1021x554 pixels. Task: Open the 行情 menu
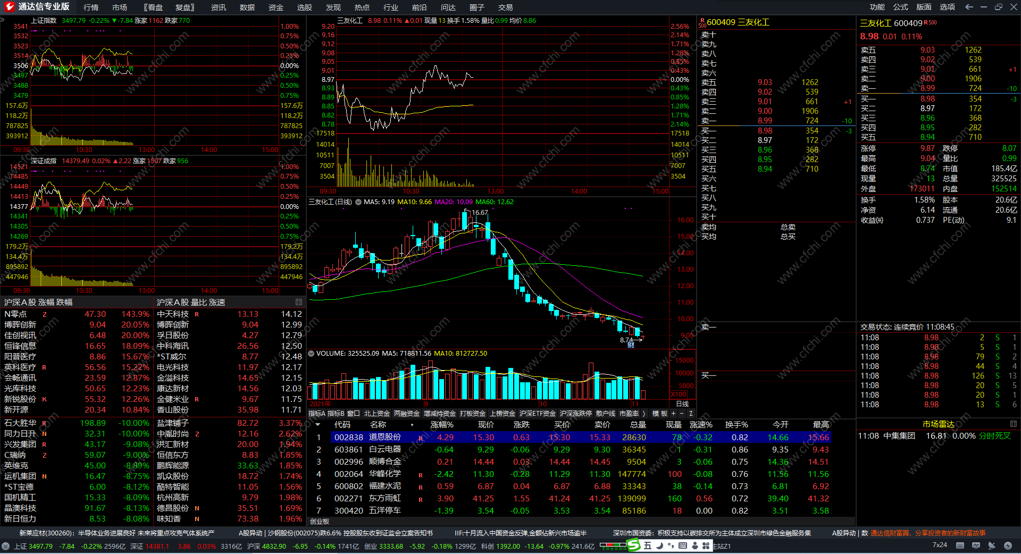[91, 7]
